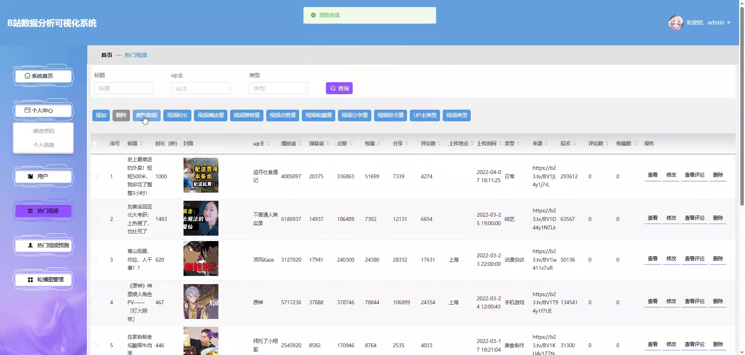Click the 动漫杂谈 type cell
Screen dimensions: 745x355
[x=515, y=260]
